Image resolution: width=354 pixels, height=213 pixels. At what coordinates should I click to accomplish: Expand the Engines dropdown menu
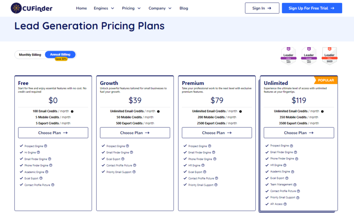point(104,8)
